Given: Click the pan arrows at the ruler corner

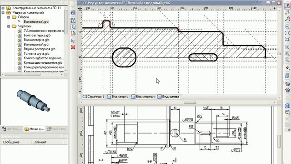Looking at the screenshot, I should coord(80,8).
